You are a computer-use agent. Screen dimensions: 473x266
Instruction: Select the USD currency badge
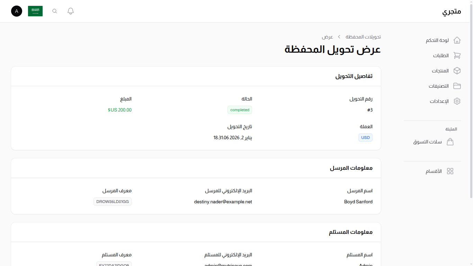tap(365, 138)
